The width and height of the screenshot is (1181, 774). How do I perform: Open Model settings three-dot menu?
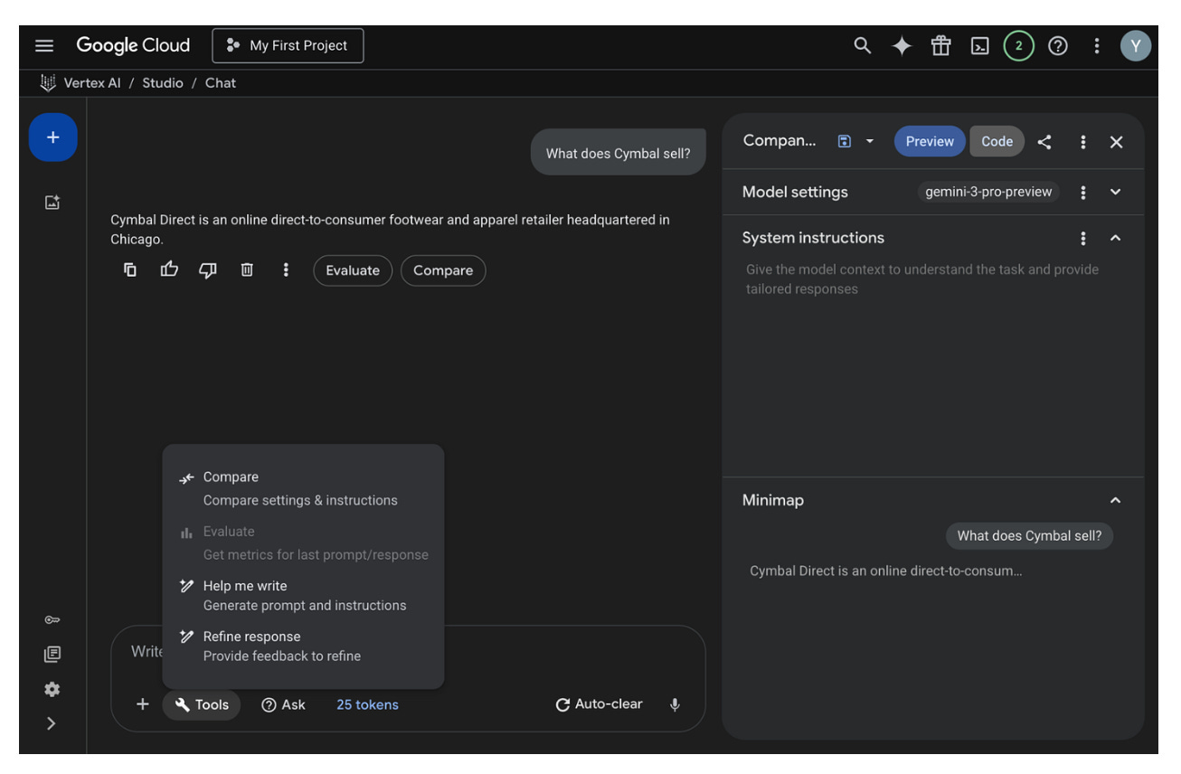tap(1083, 192)
